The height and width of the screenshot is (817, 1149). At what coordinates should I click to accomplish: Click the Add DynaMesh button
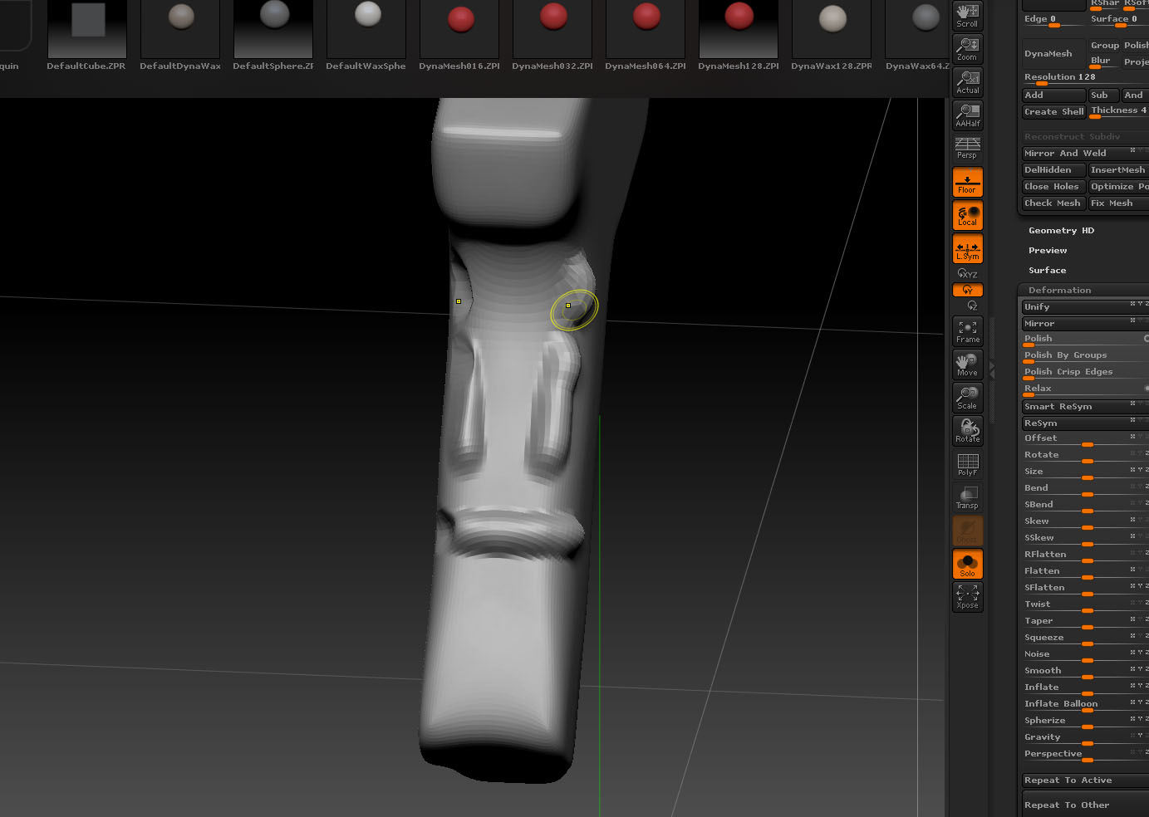click(1053, 95)
